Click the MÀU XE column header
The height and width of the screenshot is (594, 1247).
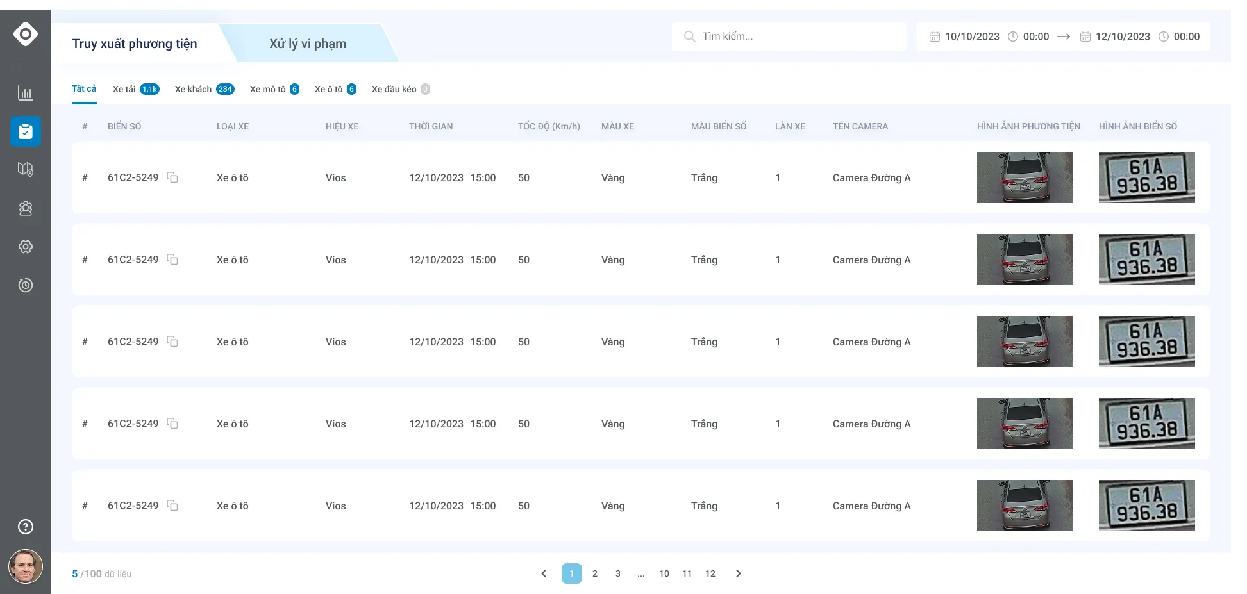coord(617,126)
